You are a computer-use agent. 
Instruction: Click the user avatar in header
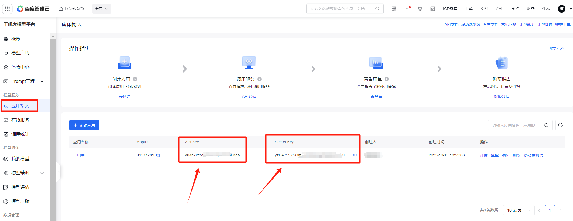561,9
